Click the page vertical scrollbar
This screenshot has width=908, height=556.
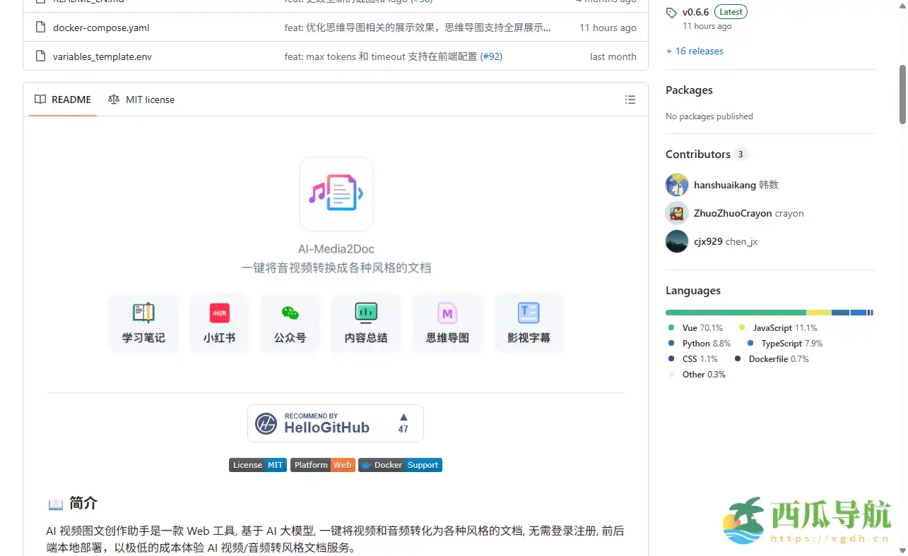coord(902,94)
